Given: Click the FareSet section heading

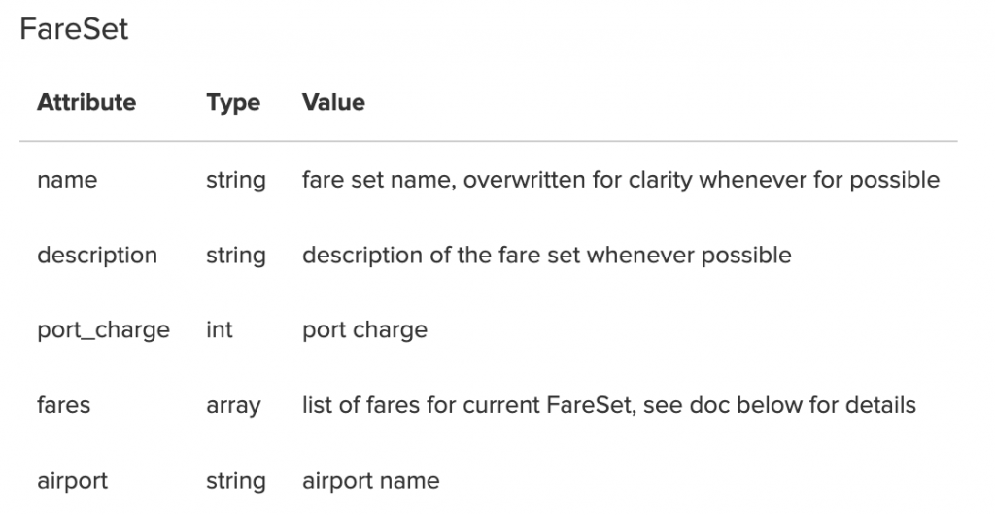Looking at the screenshot, I should click(x=74, y=29).
